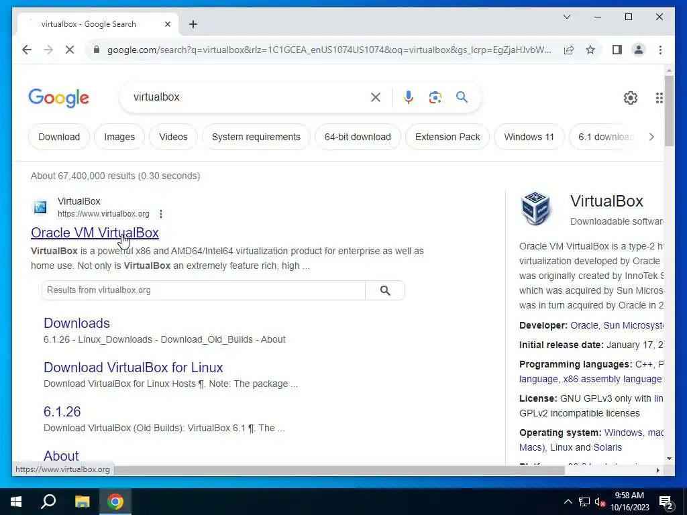Search by image with Google Lens icon
Screen dimensions: 687x515
click(x=435, y=97)
